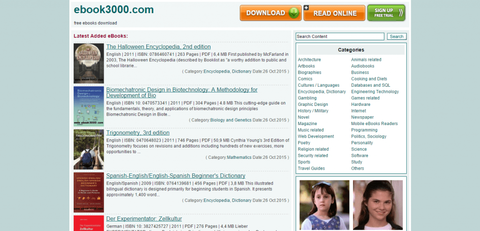480x231 pixels.
Task: Open the Der Experimentator cover thumbnail
Action: (x=89, y=223)
